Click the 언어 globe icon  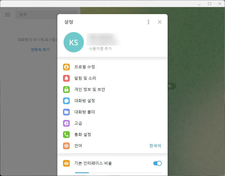pos(66,146)
